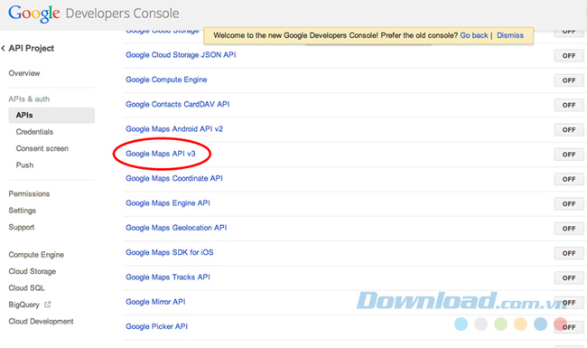Toggle Google Maps Tracks API switch
587x348 pixels.
[569, 278]
